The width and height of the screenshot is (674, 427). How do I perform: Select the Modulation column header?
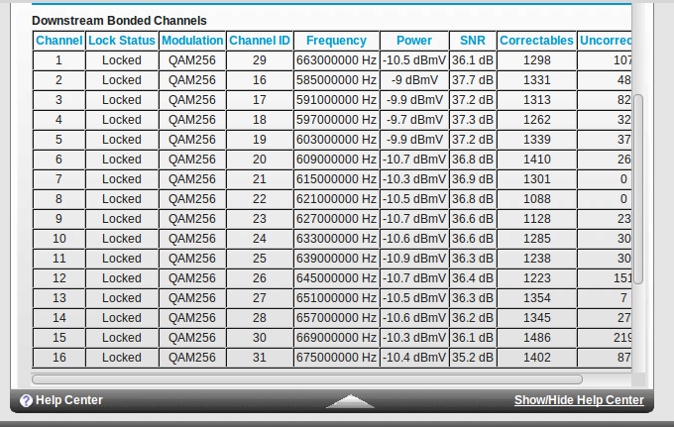[192, 41]
